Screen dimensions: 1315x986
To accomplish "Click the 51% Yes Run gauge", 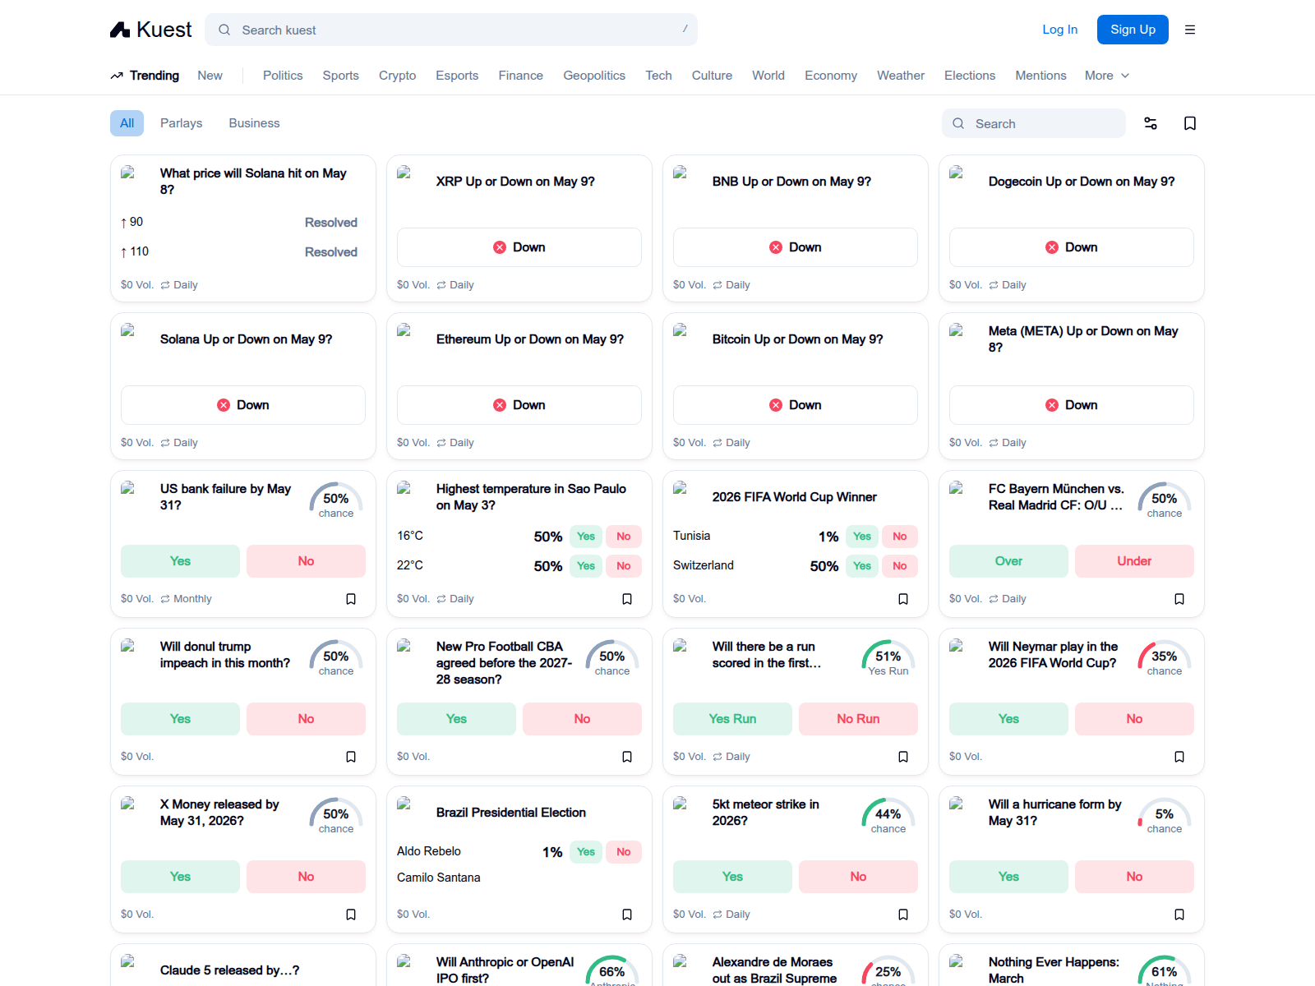I will [x=888, y=659].
